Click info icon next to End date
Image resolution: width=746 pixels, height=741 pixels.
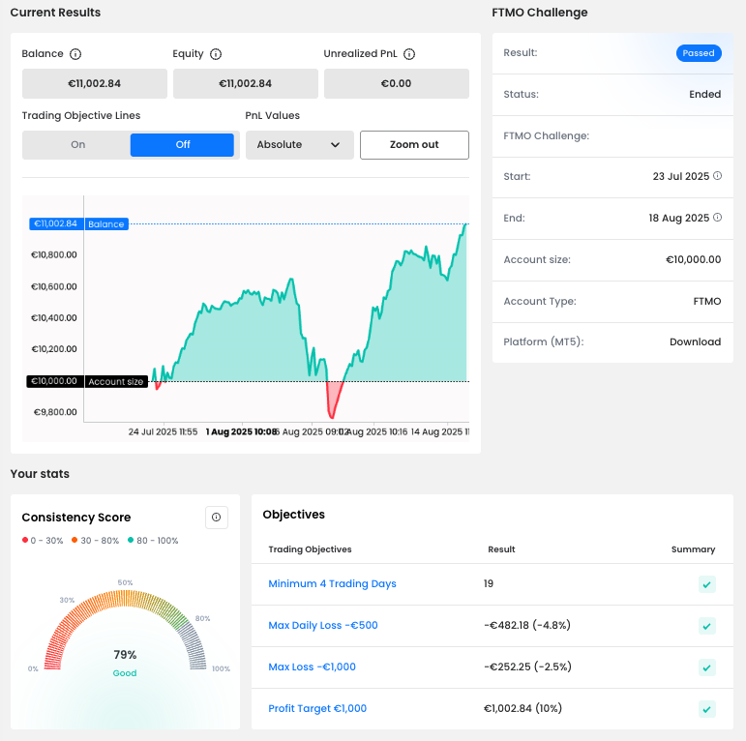pos(717,218)
